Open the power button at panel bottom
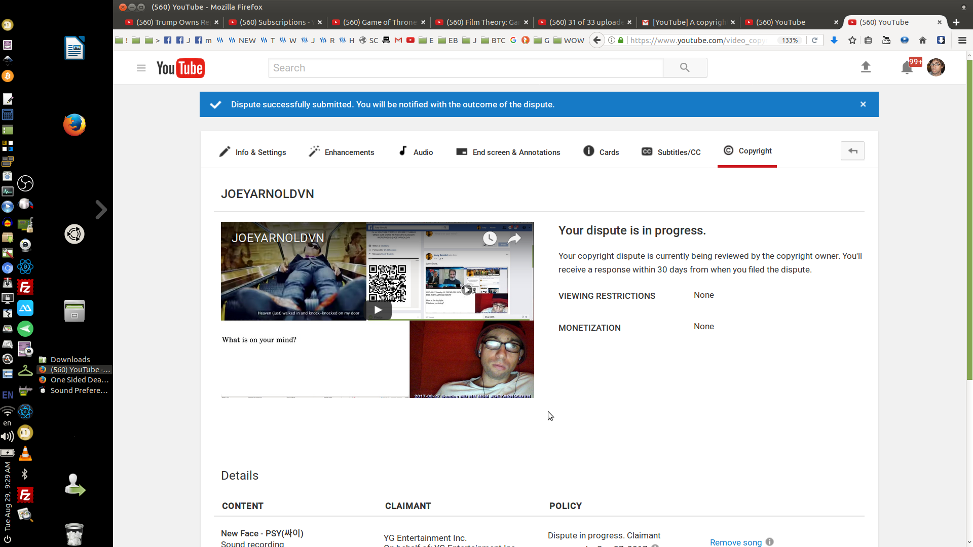This screenshot has height=547, width=973. point(8,539)
